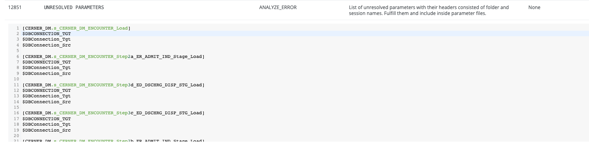Click line number 17 in gutter
The image size is (589, 145).
pyautogui.click(x=17, y=119)
